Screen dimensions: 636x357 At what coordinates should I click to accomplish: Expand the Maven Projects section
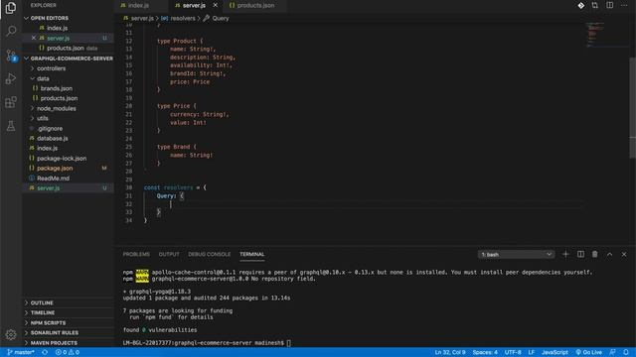[x=54, y=343]
